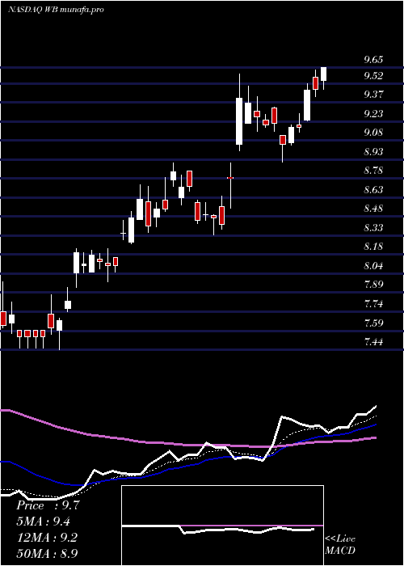
Task: Select the 9.08 price axis label
Action: tap(373, 133)
